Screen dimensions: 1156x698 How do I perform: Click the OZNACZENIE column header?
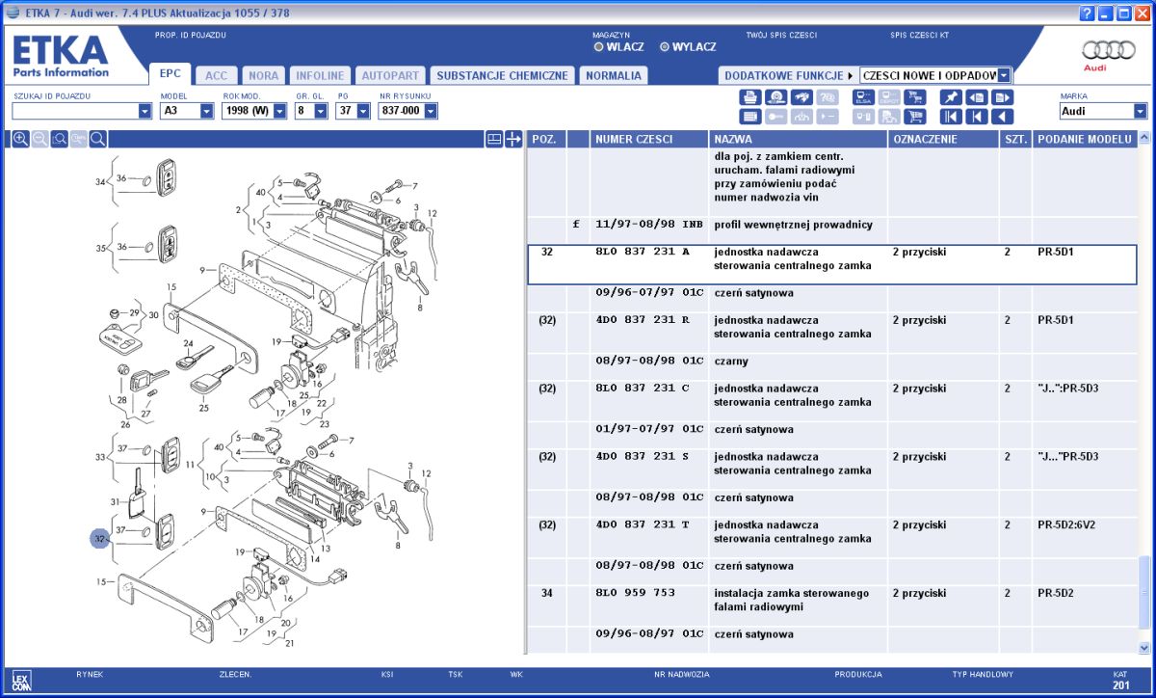click(x=943, y=140)
